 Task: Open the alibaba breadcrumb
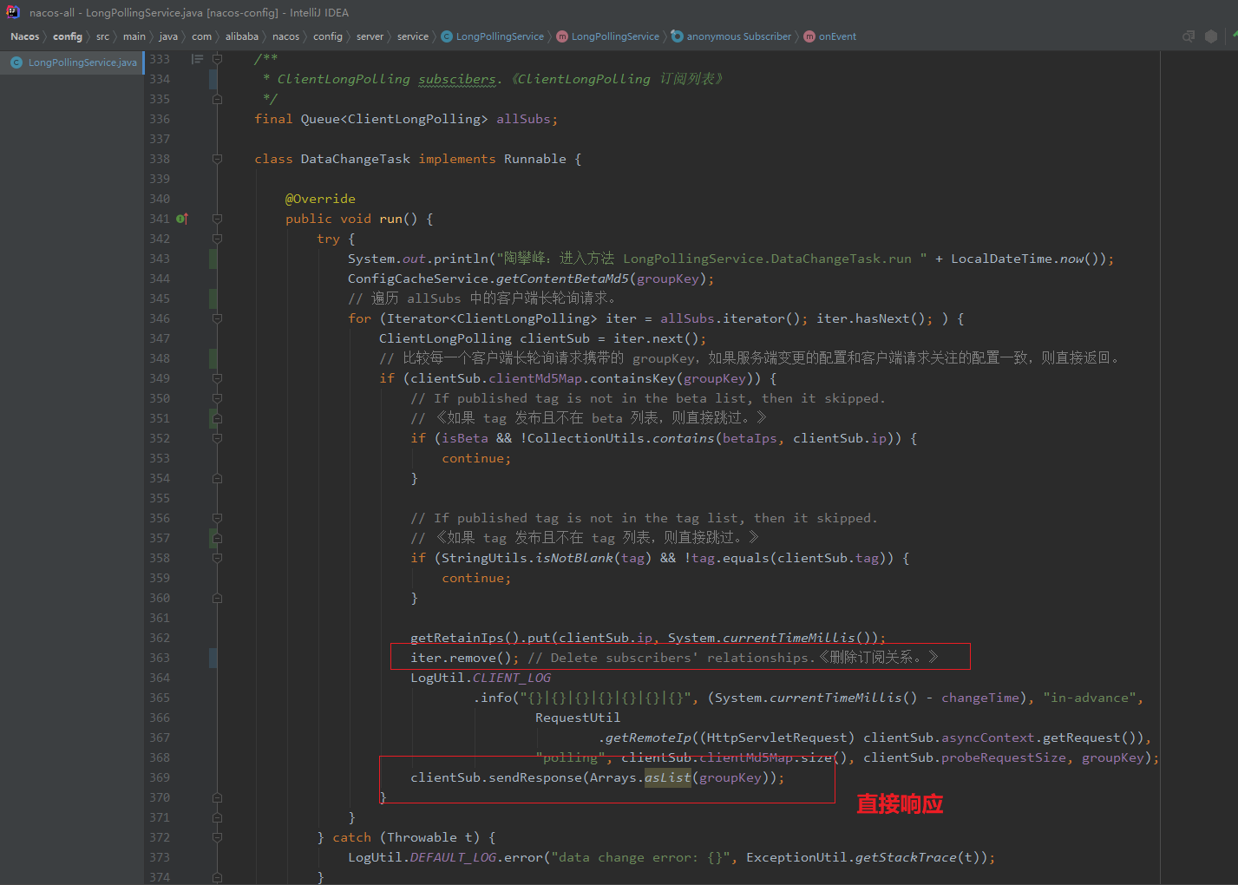(x=241, y=36)
